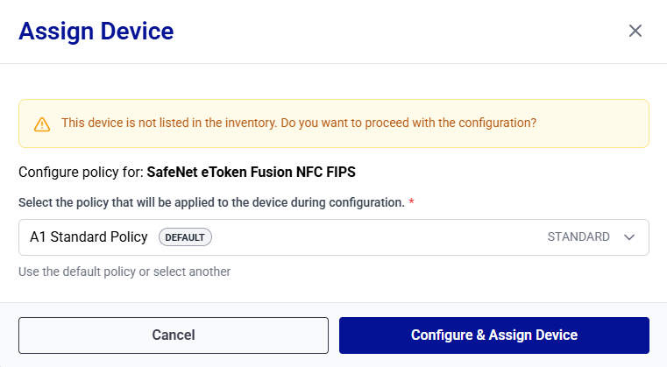
Task: Click the 'A1 Standard Policy' text
Action: 89,237
